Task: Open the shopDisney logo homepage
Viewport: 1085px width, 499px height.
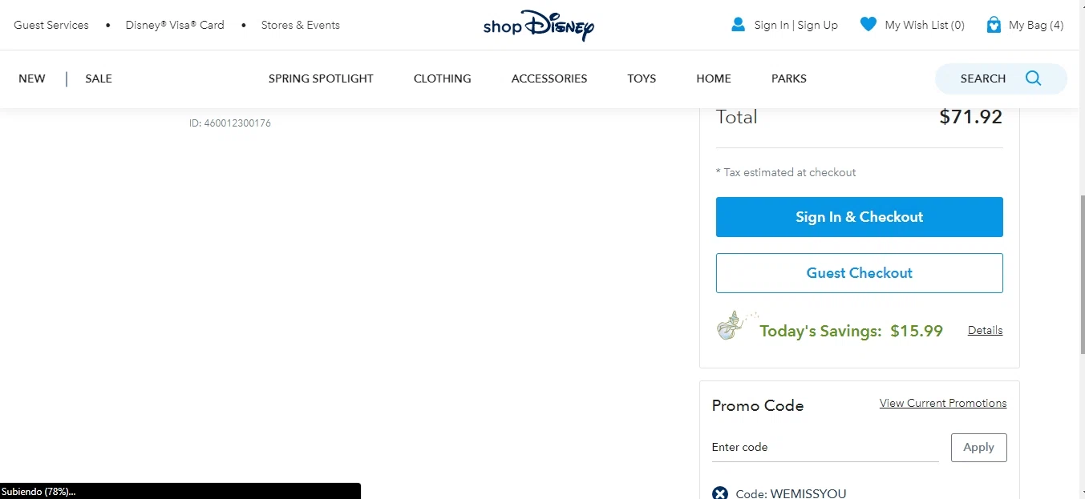Action: (538, 25)
